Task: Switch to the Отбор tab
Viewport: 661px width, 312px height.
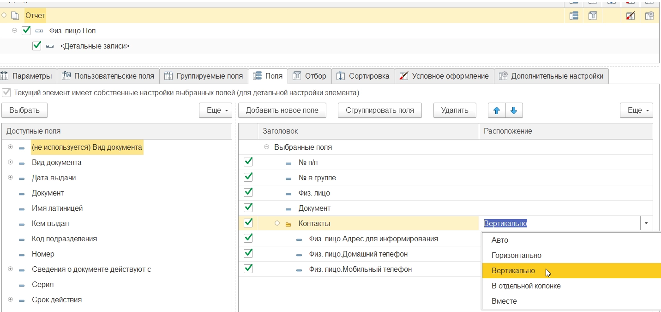Action: click(x=310, y=76)
